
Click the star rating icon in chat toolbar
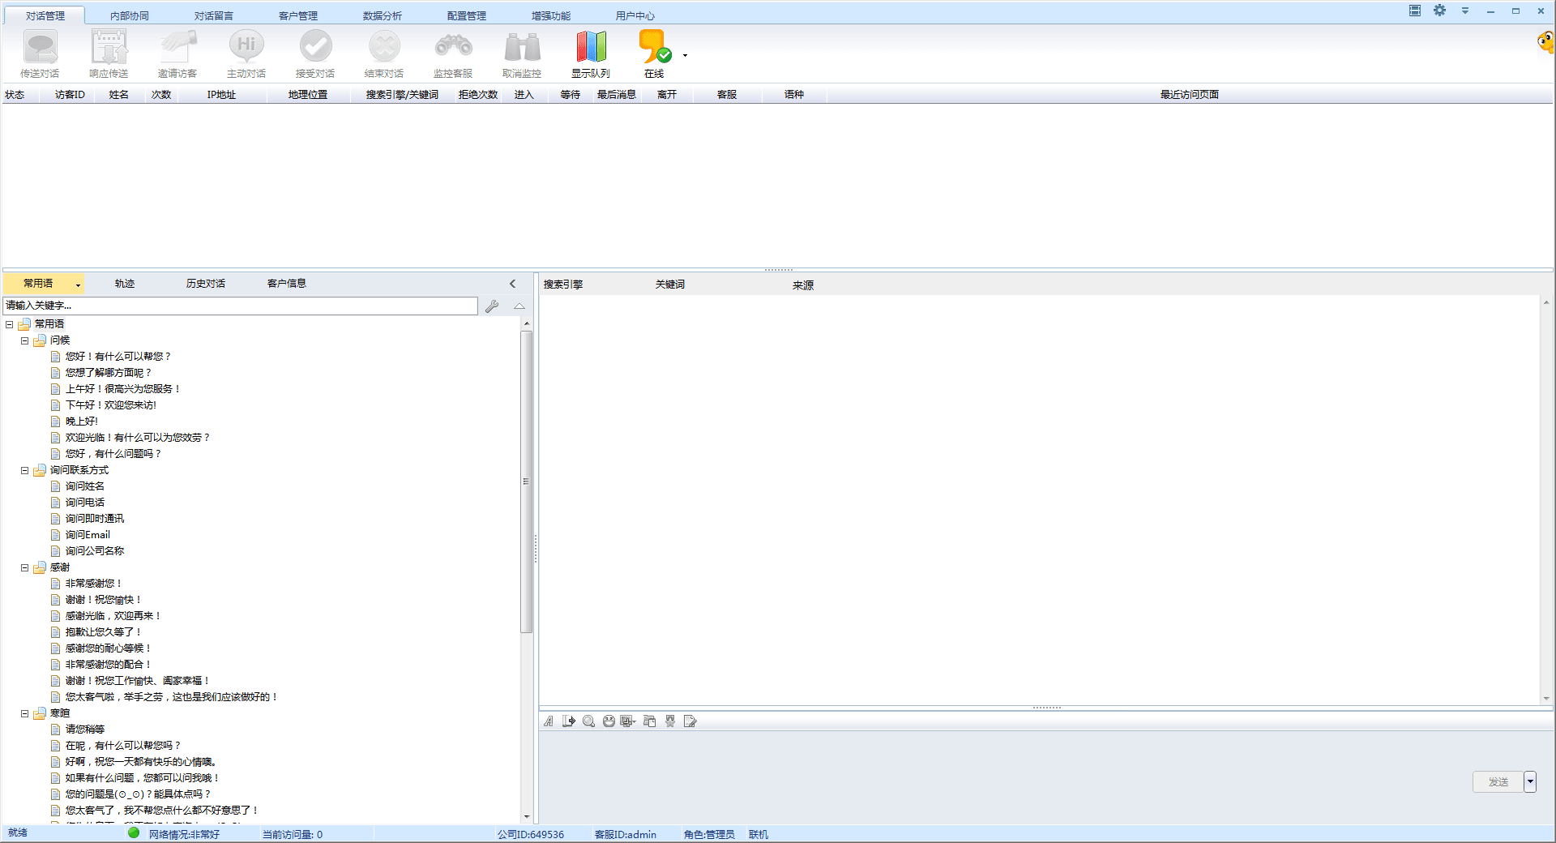pos(670,721)
